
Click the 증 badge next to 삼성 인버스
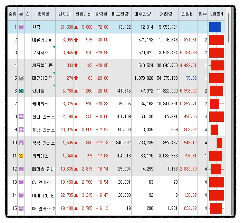21,143
